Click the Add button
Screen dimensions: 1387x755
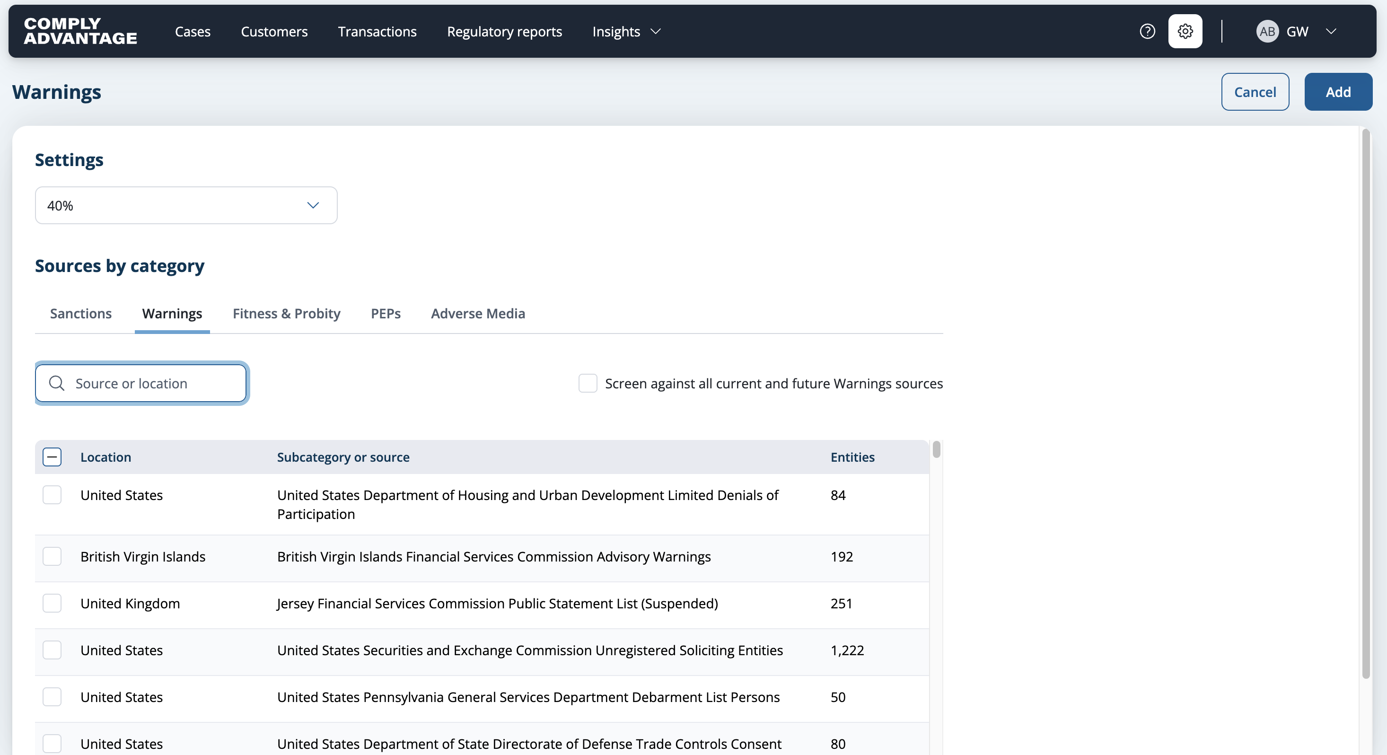coord(1338,92)
